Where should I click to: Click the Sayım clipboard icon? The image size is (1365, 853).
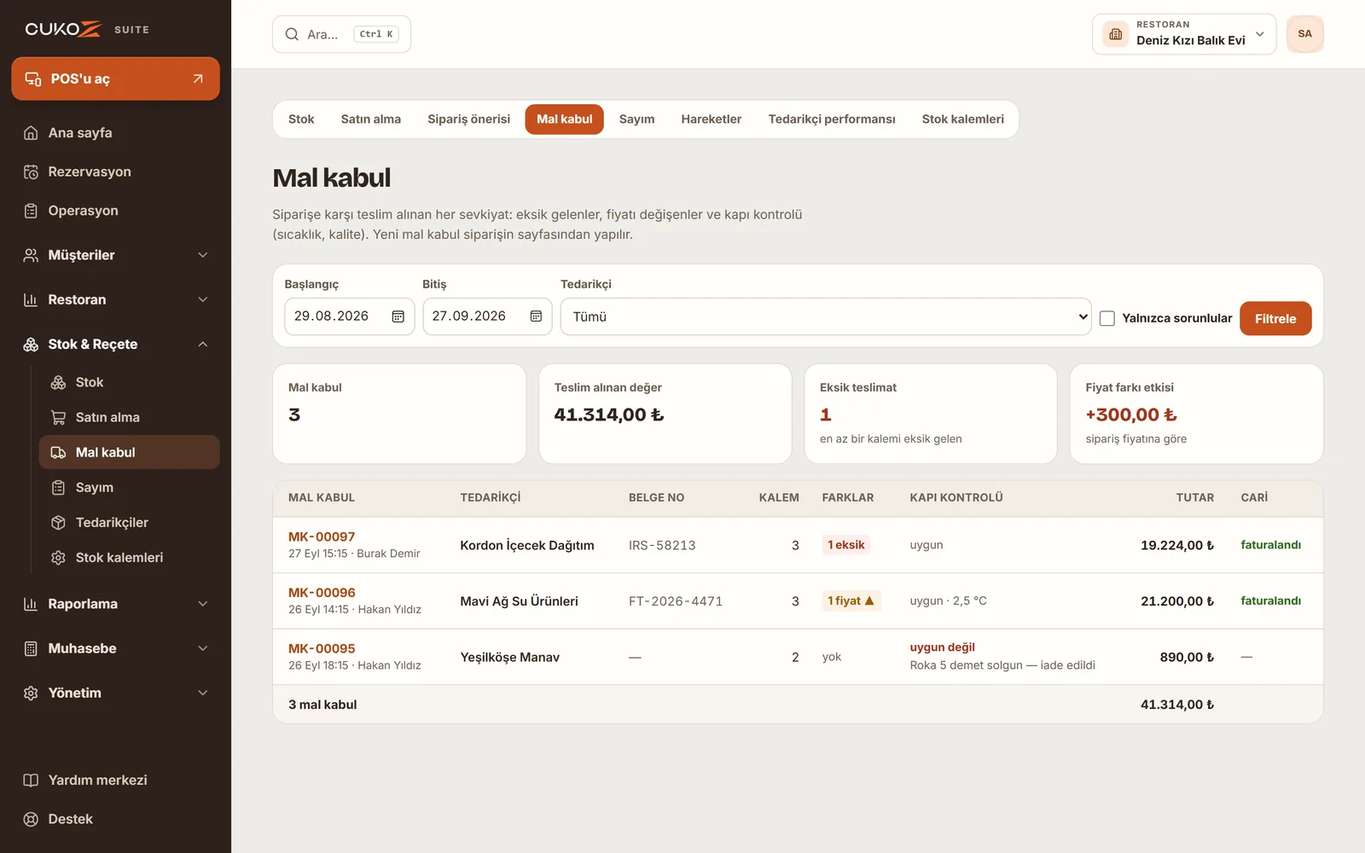tap(58, 487)
